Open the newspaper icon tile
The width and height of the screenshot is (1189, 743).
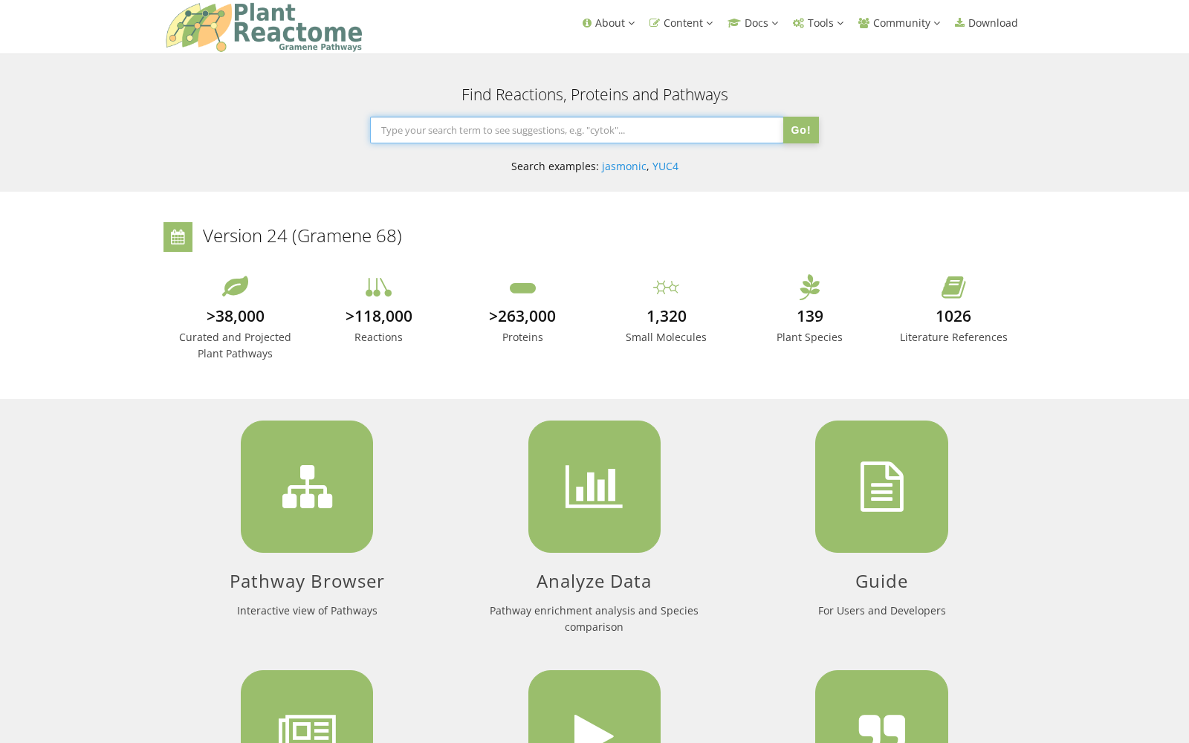click(307, 707)
